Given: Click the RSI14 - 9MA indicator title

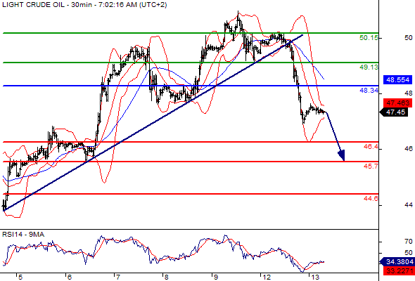Looking at the screenshot, I should click(23, 235).
